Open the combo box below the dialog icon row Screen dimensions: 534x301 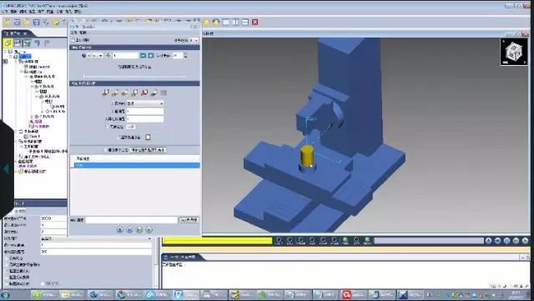145,103
